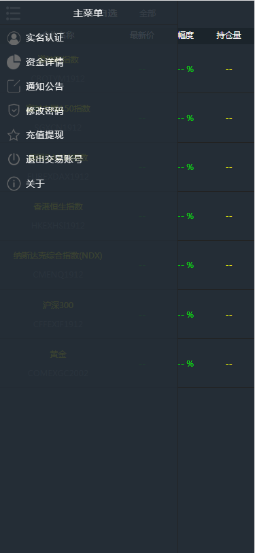The height and width of the screenshot is (553, 255).
Task: Click the 持仓量 column header
Action: (x=229, y=35)
